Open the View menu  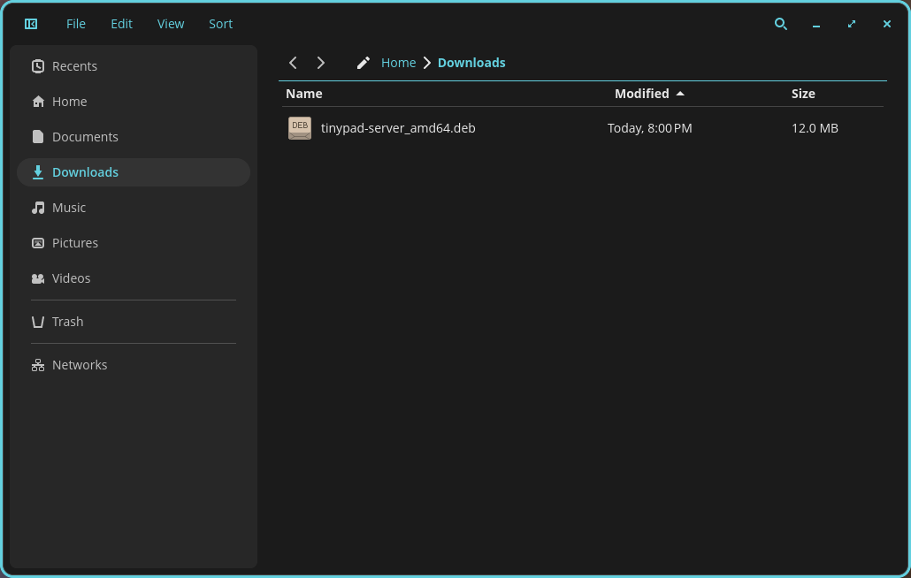click(x=170, y=24)
